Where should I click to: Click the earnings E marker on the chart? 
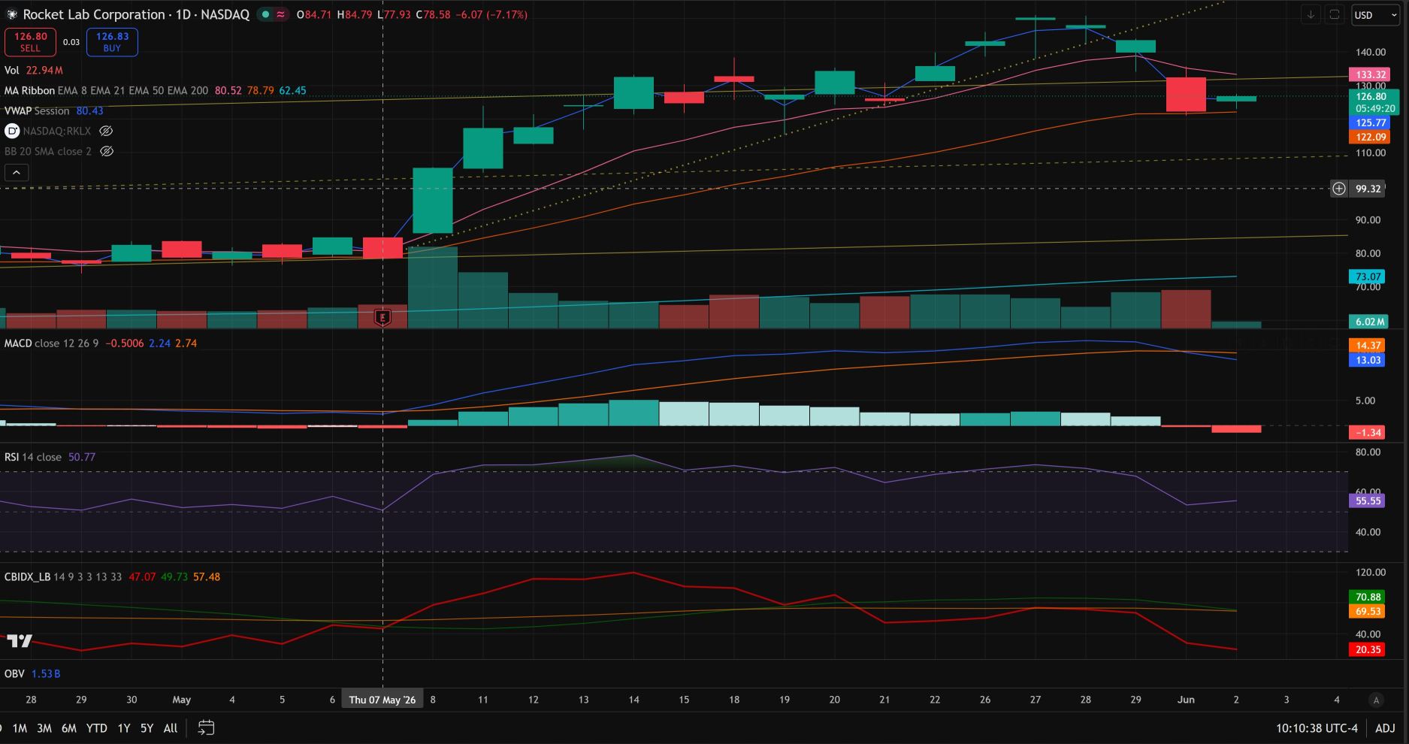382,318
